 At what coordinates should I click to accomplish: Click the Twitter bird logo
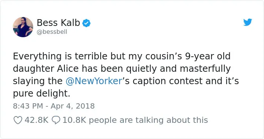pos(248,22)
